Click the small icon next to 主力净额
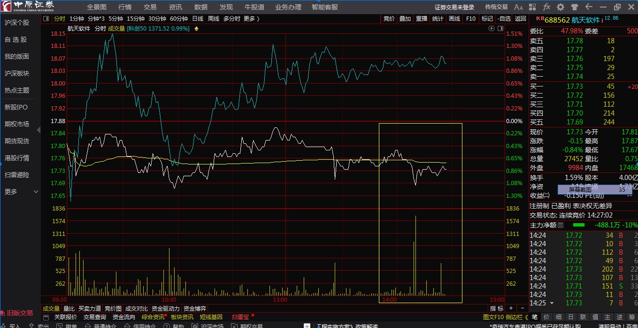 [561, 225]
